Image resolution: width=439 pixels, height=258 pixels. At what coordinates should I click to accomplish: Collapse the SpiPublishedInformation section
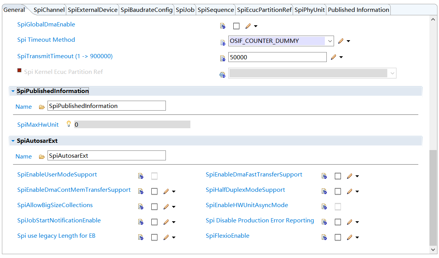click(x=13, y=91)
